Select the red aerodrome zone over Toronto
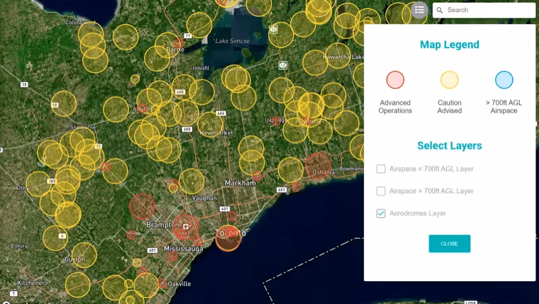The width and height of the screenshot is (539, 304). 228,238
